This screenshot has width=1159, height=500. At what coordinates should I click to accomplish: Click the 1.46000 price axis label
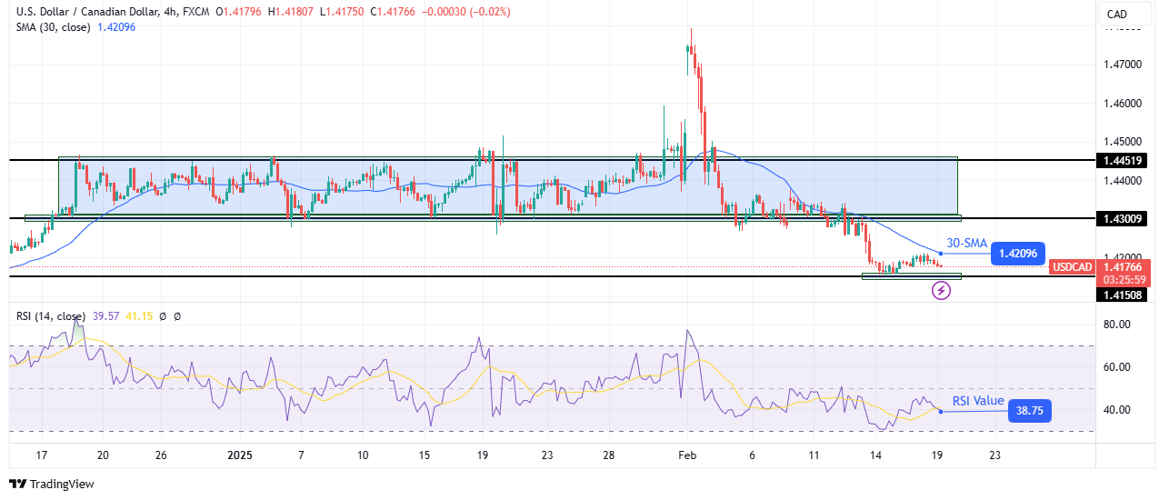click(x=1122, y=104)
